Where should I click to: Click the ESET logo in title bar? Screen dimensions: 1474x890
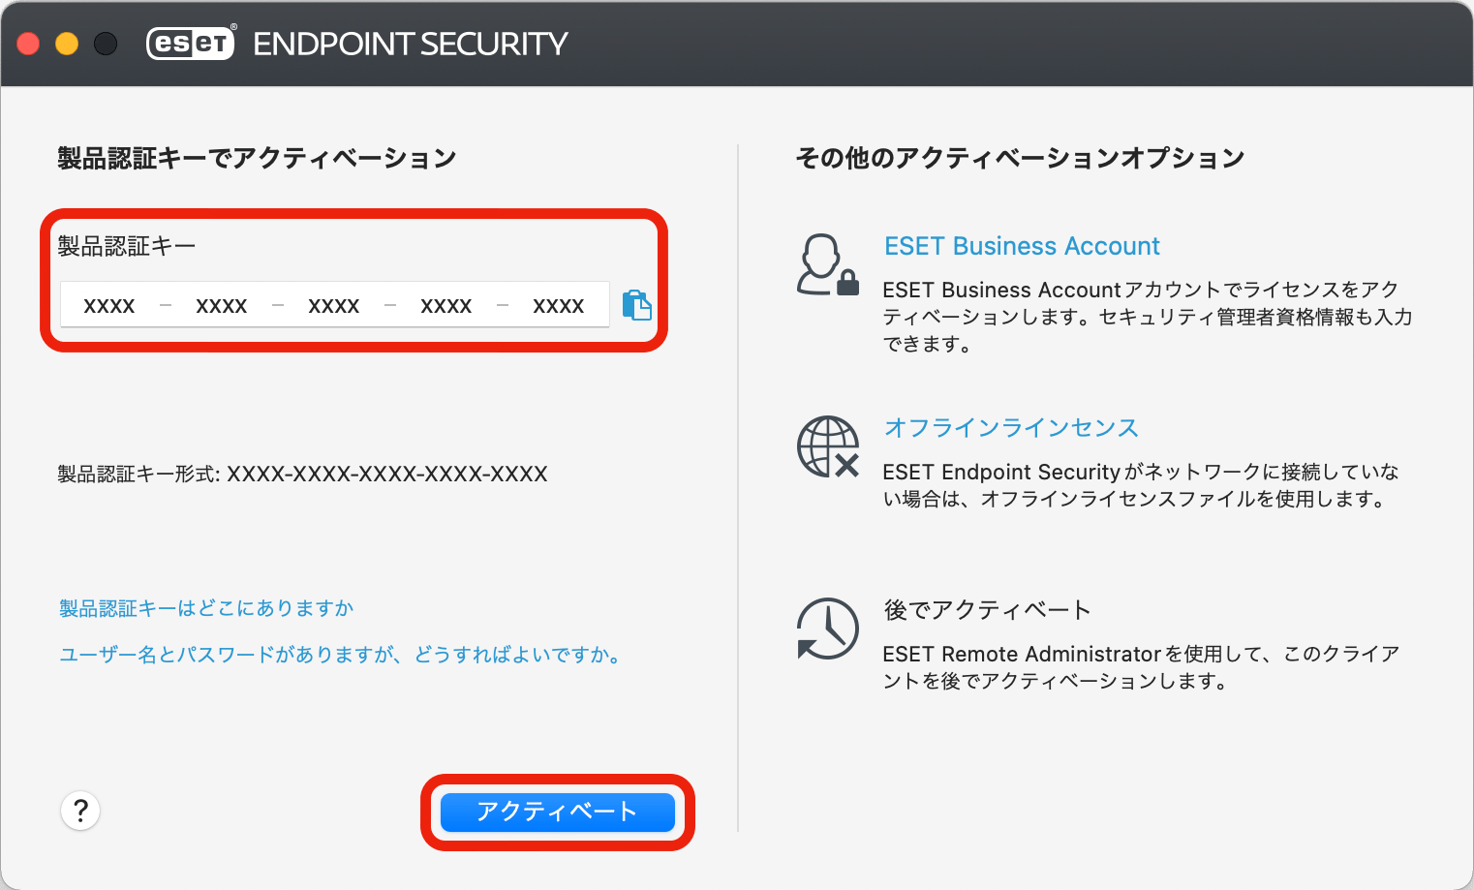(191, 44)
